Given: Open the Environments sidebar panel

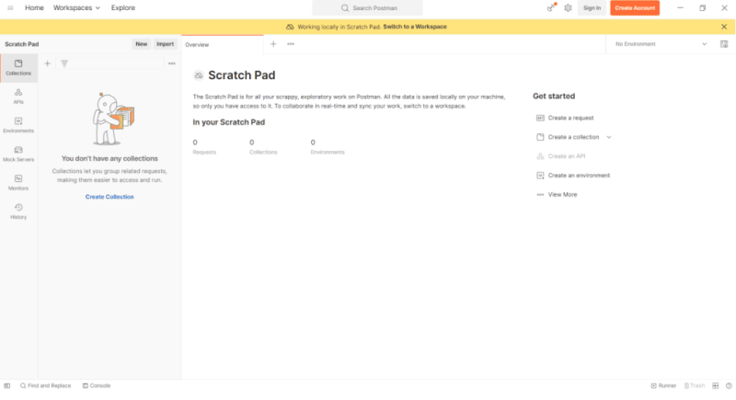Looking at the screenshot, I should click(18, 125).
